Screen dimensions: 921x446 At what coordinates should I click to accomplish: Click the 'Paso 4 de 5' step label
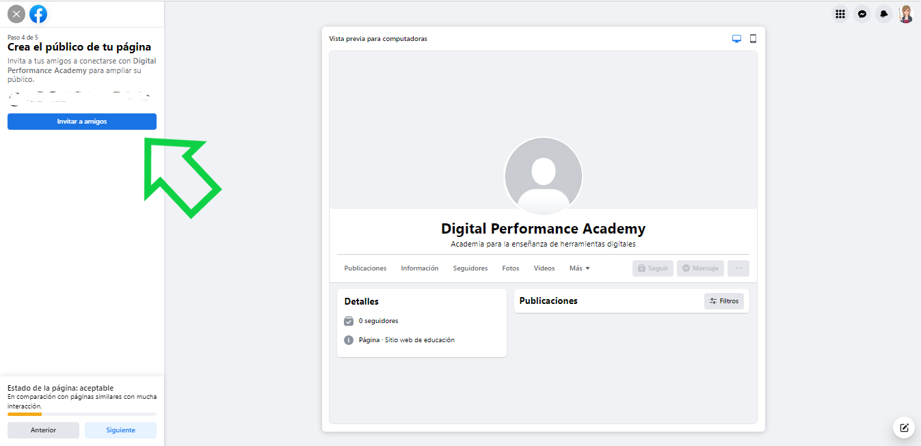(x=23, y=37)
